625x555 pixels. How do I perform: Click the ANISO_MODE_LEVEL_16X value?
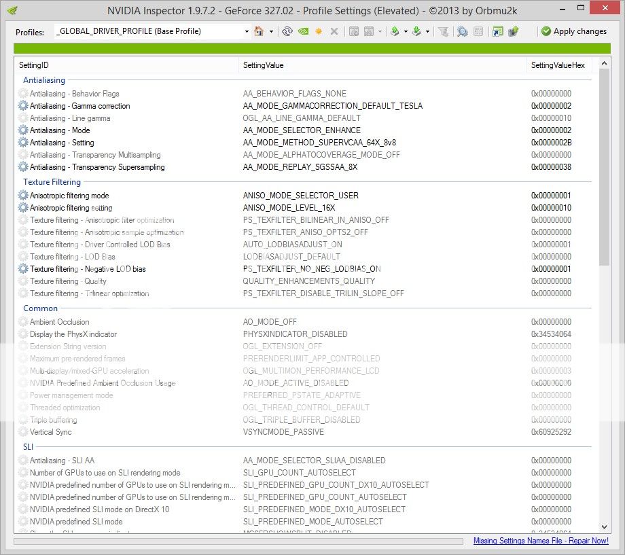pos(289,208)
